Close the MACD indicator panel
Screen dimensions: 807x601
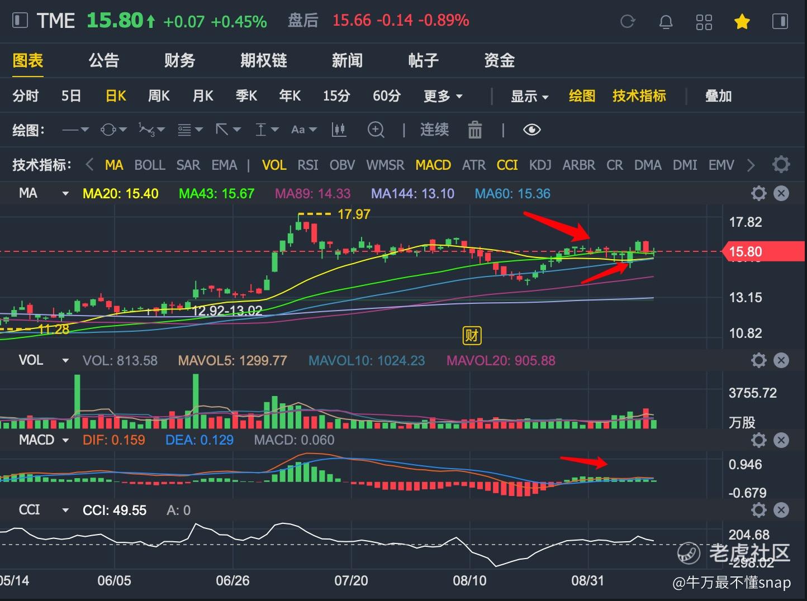tap(781, 440)
